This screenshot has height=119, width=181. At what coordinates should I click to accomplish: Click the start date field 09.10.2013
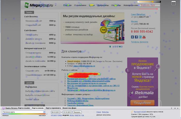click(56, 112)
